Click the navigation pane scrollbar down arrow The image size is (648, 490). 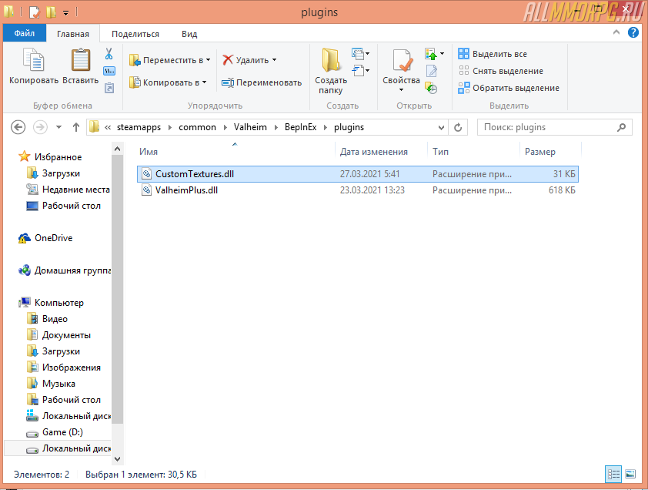(118, 459)
